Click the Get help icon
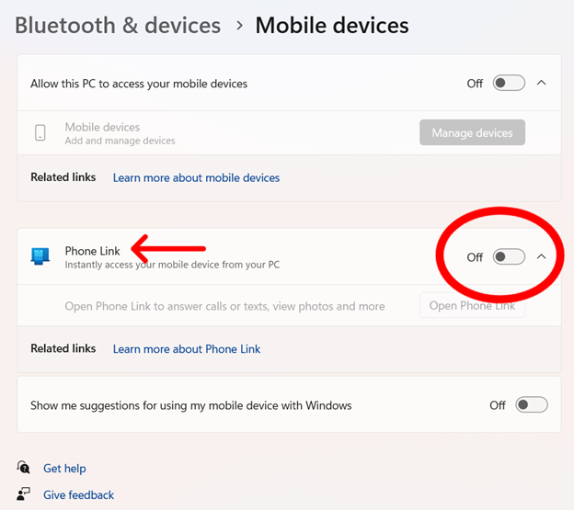This screenshot has width=574, height=510. pyautogui.click(x=23, y=468)
